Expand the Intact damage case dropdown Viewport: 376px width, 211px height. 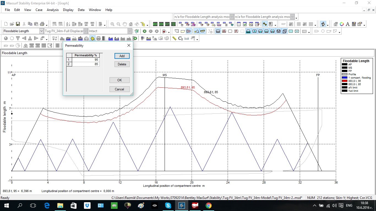(130, 31)
